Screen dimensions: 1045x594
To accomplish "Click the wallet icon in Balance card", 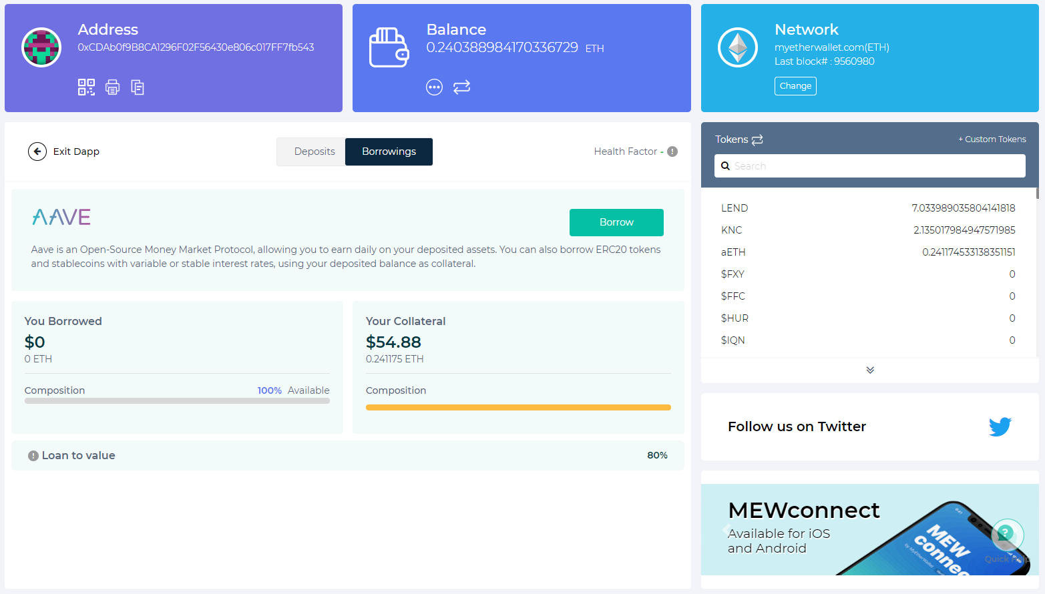I will tap(389, 47).
